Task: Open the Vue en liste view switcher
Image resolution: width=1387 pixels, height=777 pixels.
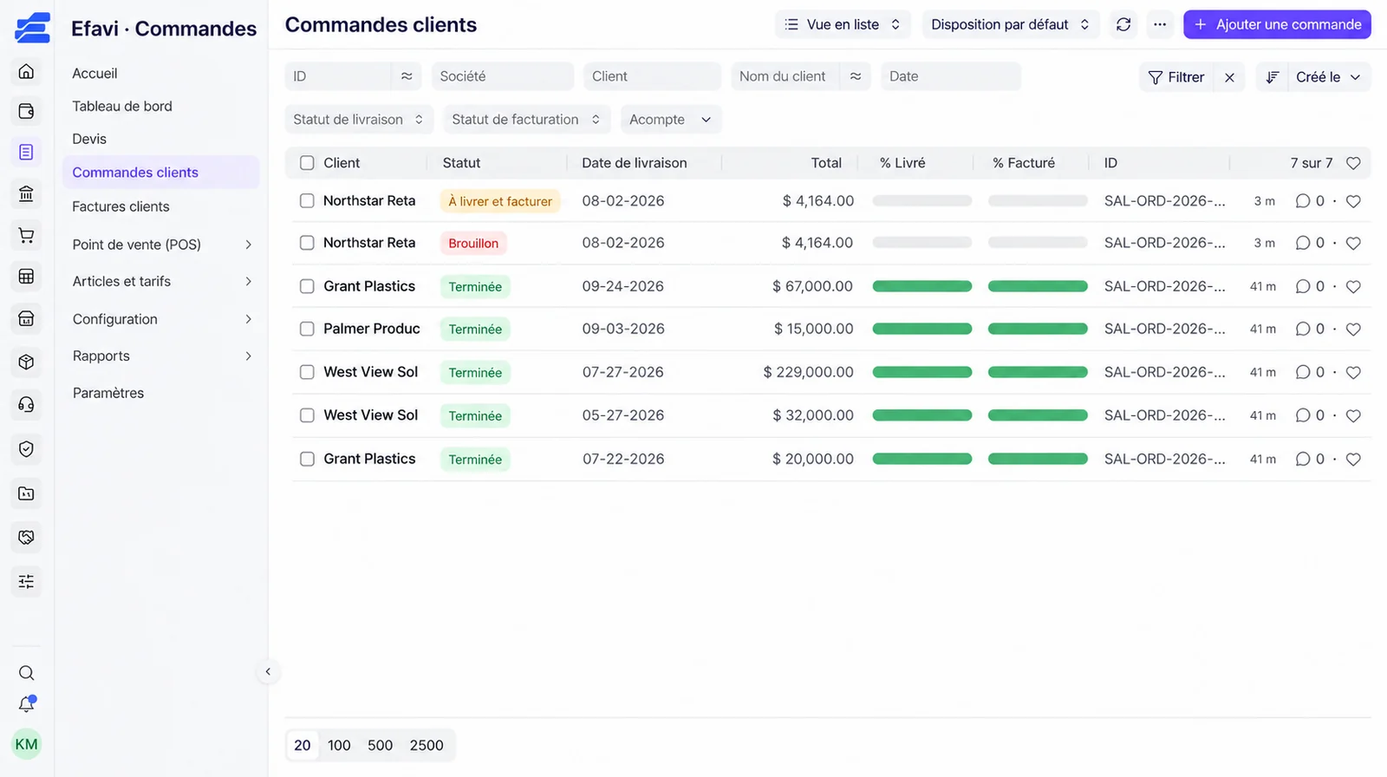Action: pos(843,24)
